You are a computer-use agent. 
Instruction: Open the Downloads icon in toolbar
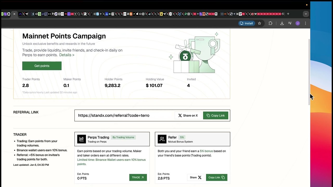click(x=282, y=23)
